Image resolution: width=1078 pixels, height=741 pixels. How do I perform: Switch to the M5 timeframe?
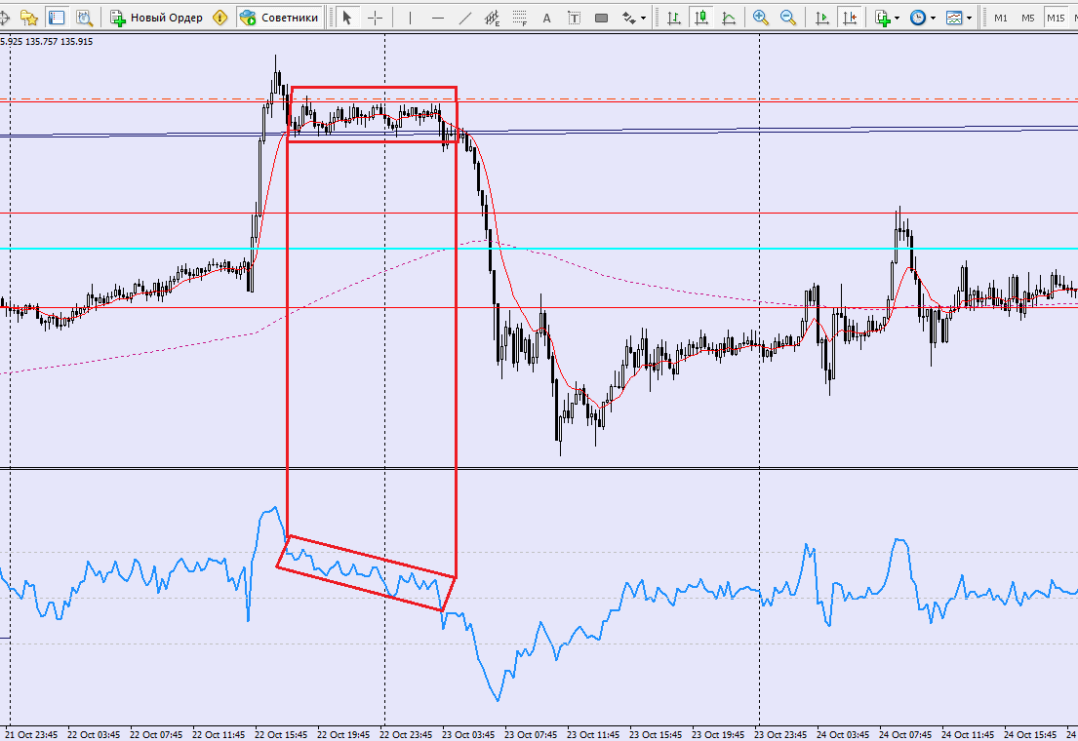[x=1028, y=18]
